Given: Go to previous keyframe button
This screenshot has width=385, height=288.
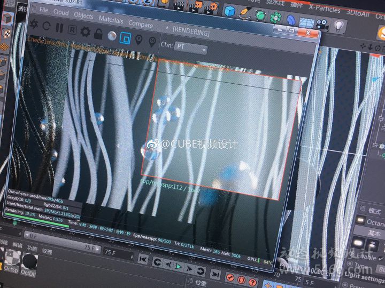Looking at the screenshot, I should (x=157, y=262).
